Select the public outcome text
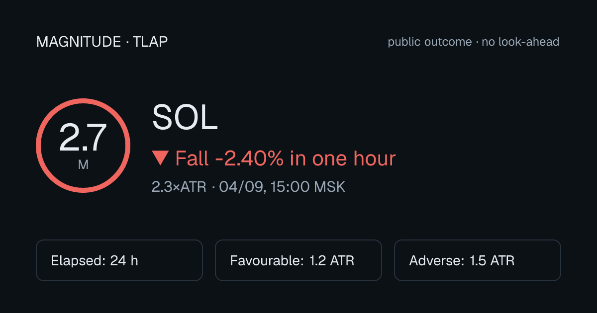This screenshot has height=313, width=597. click(x=430, y=42)
